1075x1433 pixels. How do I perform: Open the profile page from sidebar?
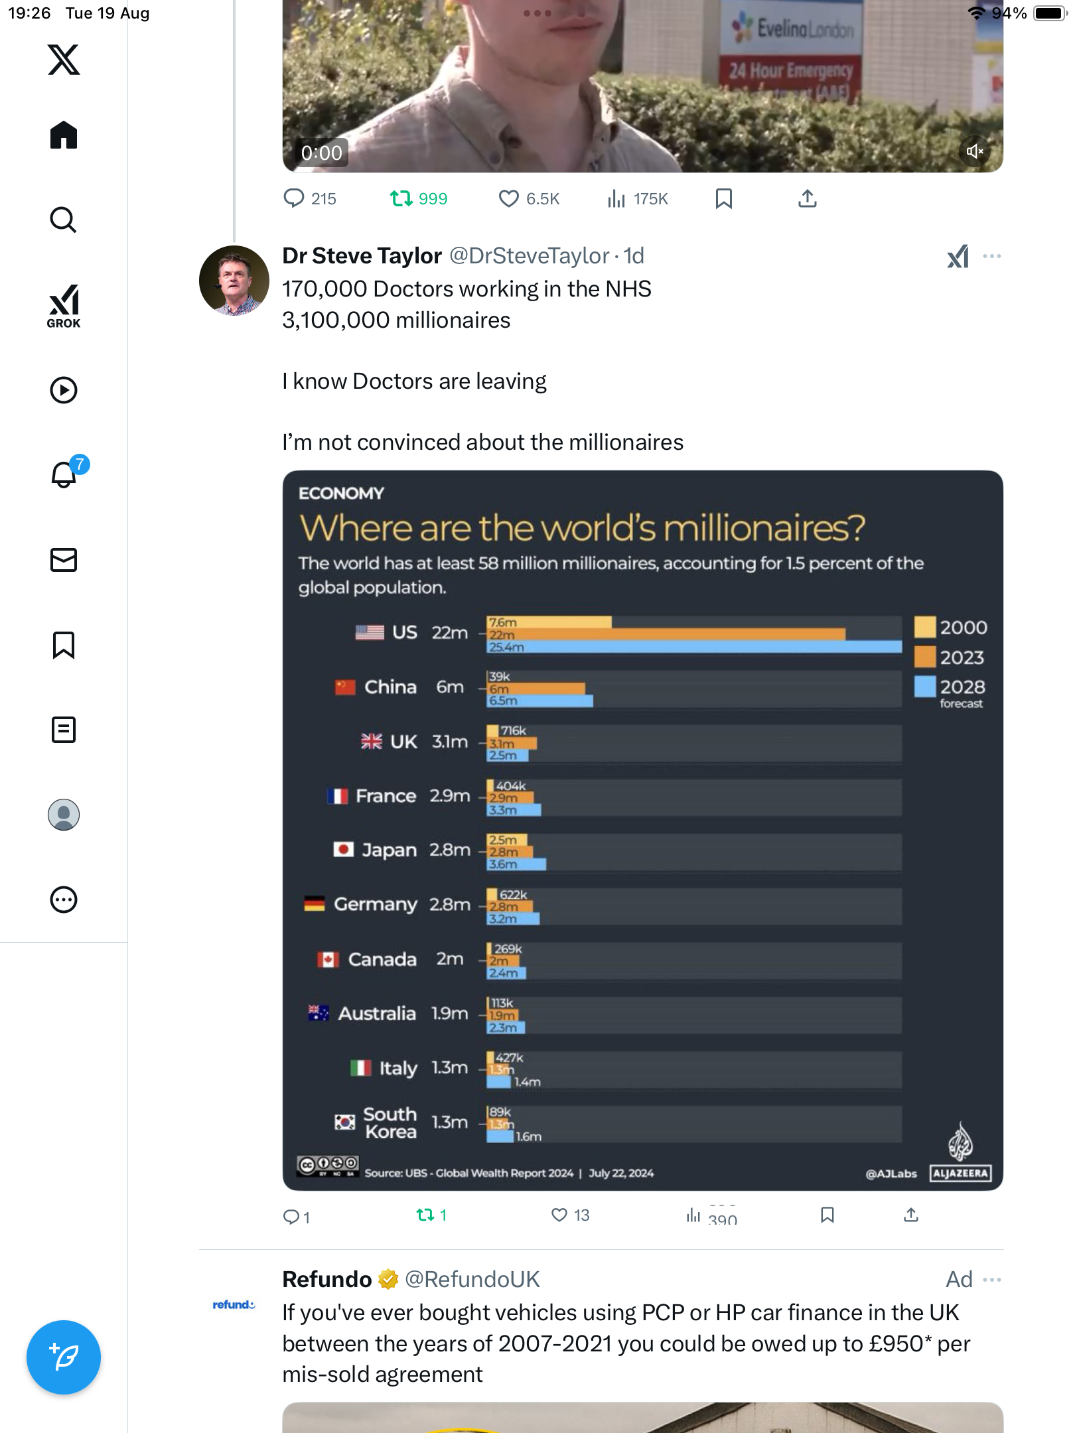(x=64, y=815)
